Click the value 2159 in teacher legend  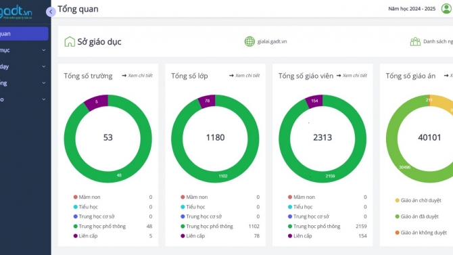point(361,226)
